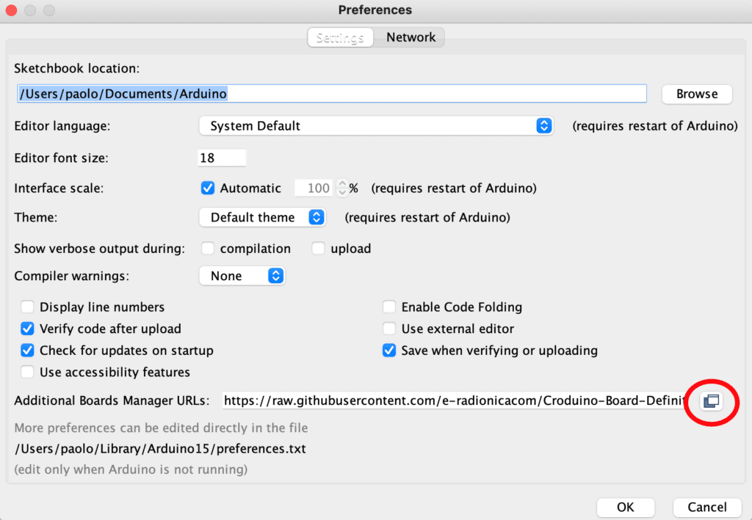Uncheck Save when verifying or uploading

click(x=389, y=350)
